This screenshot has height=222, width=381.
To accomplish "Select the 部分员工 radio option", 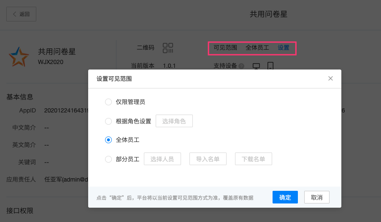I will [x=108, y=159].
